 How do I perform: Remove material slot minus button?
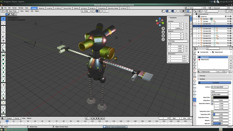pos(231,59)
